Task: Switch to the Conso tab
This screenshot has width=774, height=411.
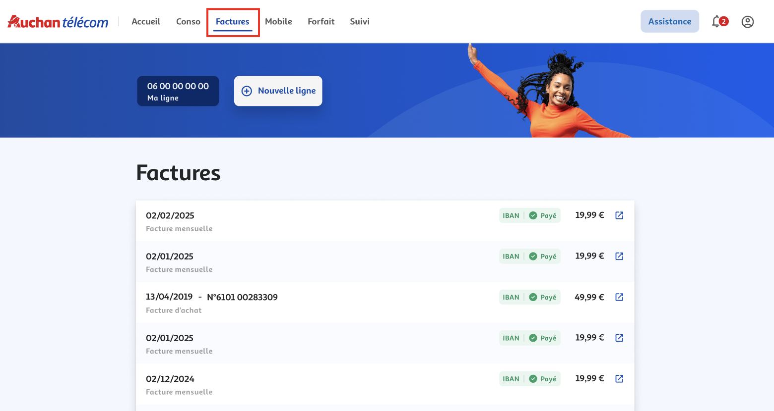Action: point(188,22)
